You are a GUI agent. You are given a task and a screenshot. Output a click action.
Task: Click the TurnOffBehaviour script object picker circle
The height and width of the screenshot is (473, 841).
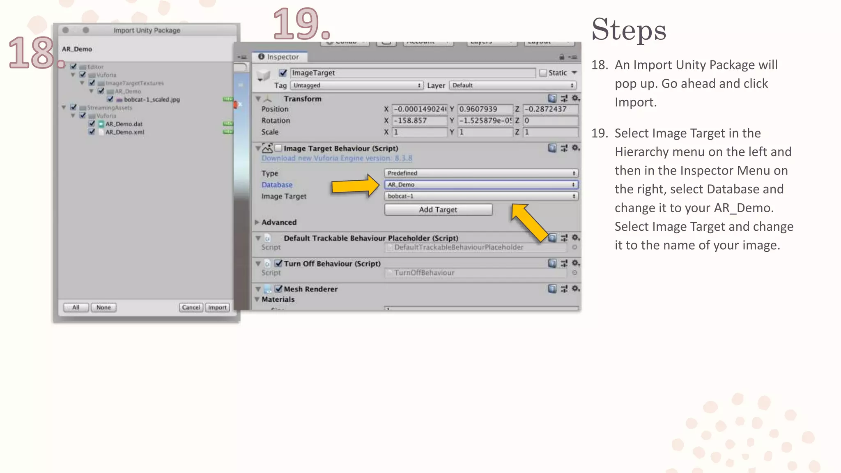pyautogui.click(x=574, y=273)
